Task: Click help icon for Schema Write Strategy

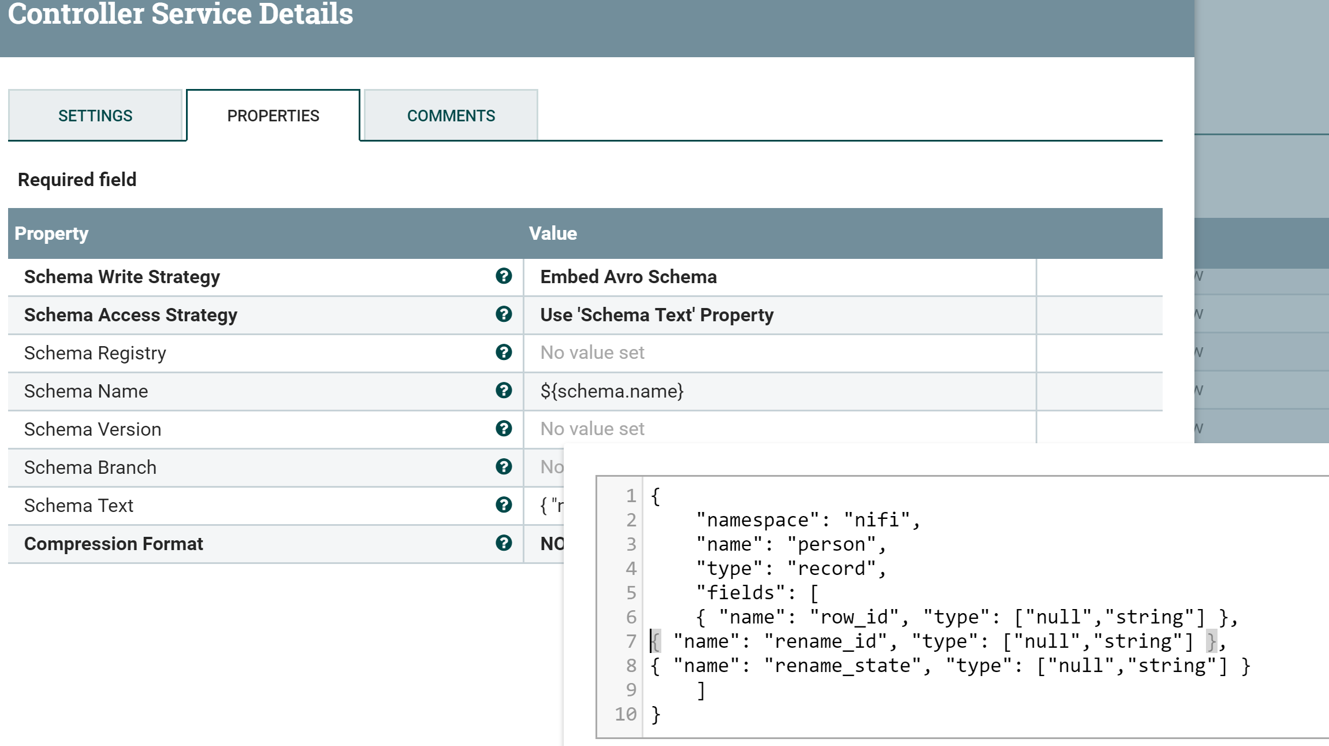Action: coord(504,276)
